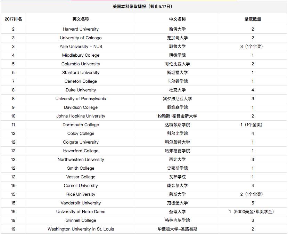Image resolution: width=288 pixels, height=234 pixels.
Task: Click the 达特茅斯学院 cell
Action: tap(178, 125)
